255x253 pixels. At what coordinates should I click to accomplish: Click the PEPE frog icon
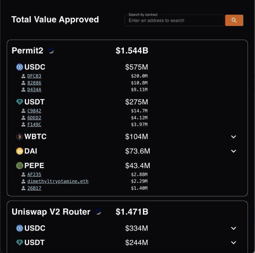[x=19, y=165]
